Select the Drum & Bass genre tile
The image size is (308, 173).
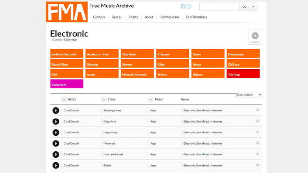(67, 64)
